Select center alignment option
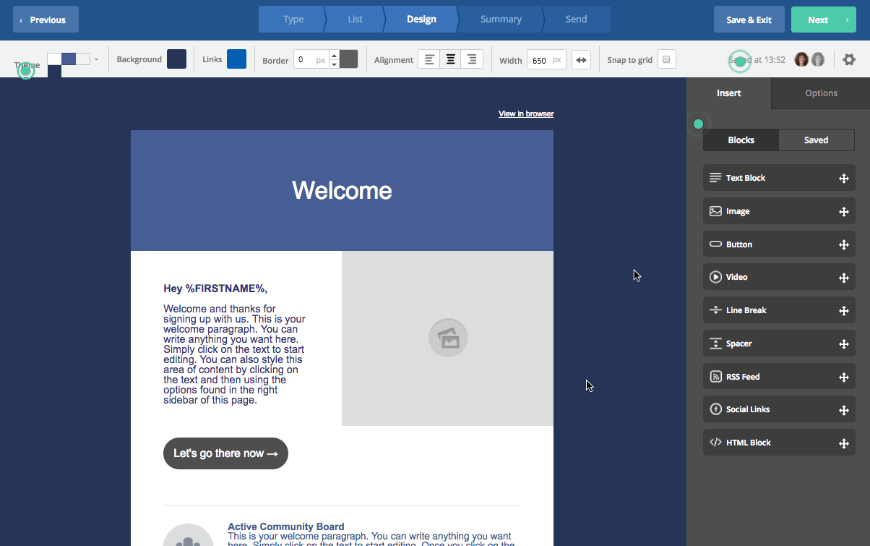Viewport: 870px width, 546px height. pyautogui.click(x=450, y=60)
